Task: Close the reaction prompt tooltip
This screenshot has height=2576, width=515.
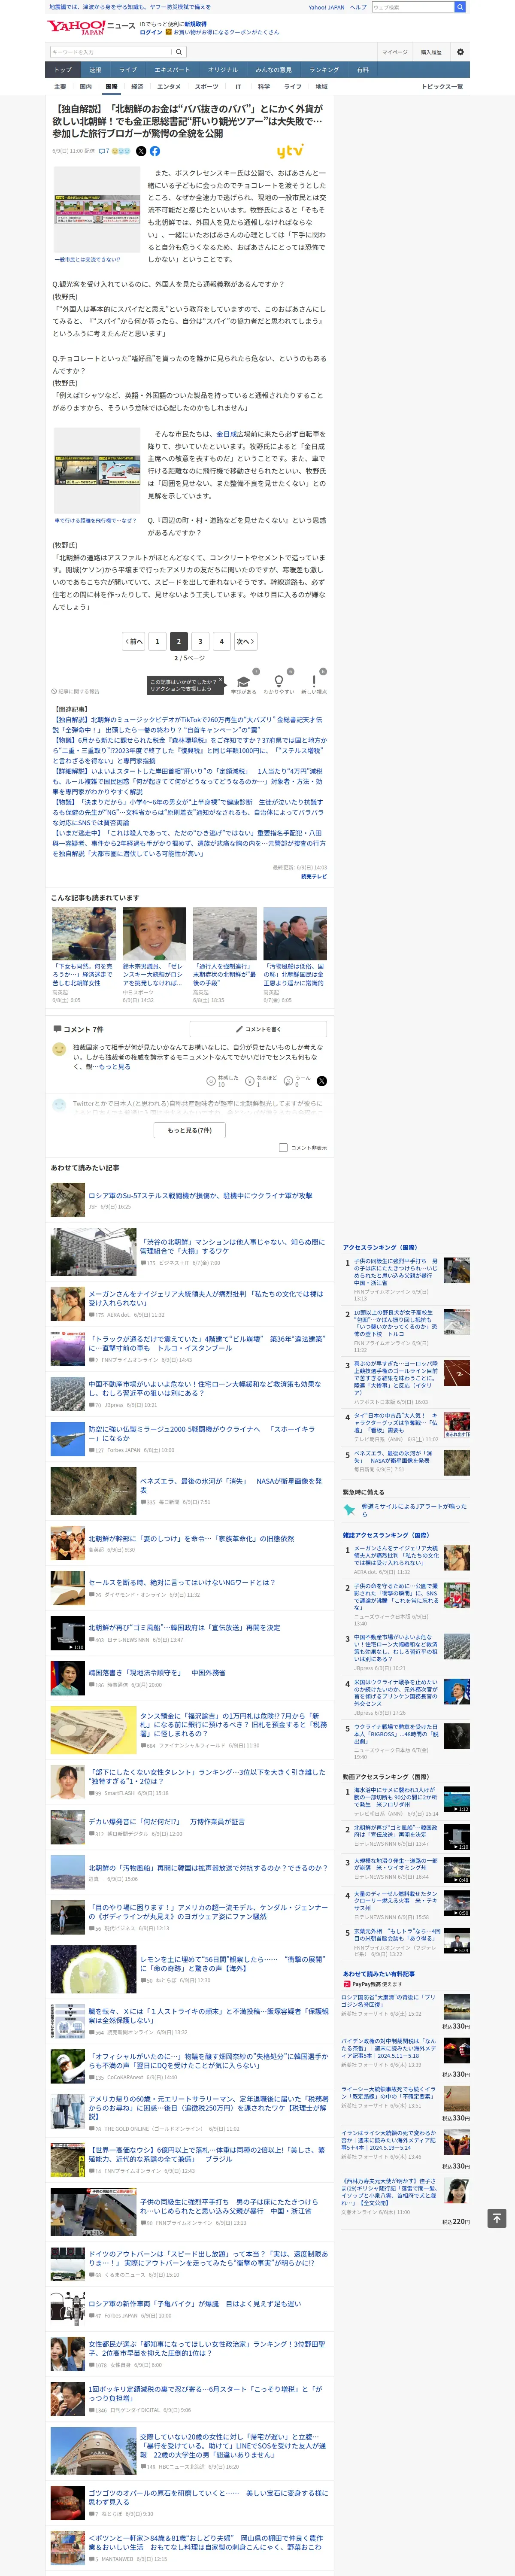Action: [220, 680]
